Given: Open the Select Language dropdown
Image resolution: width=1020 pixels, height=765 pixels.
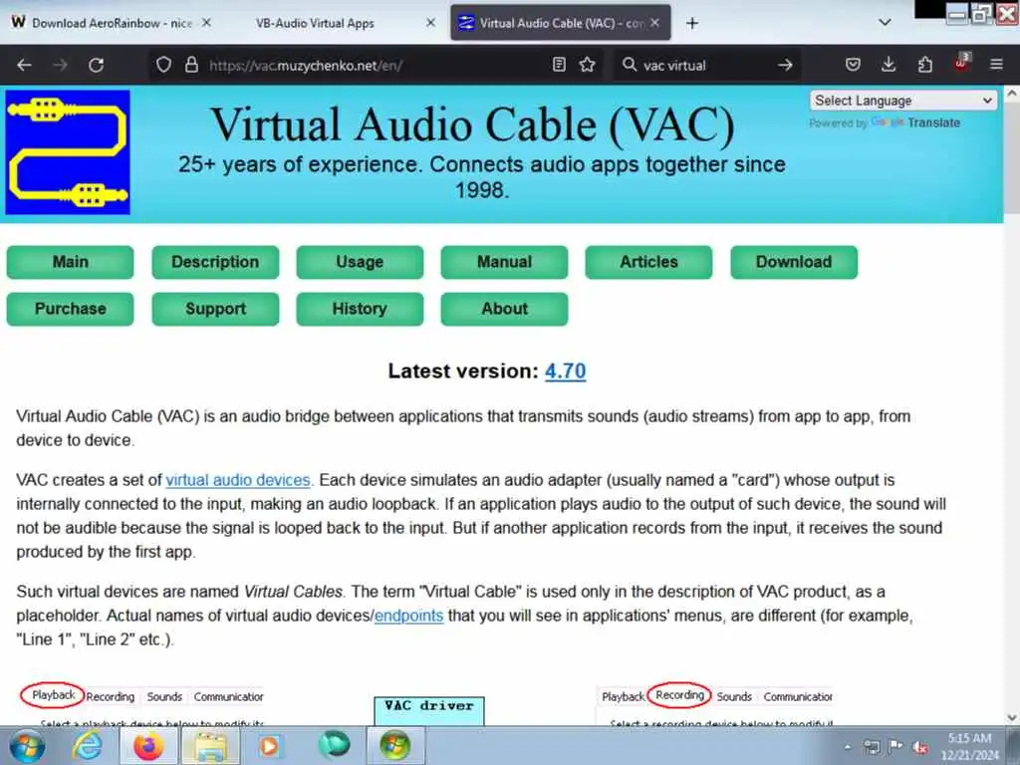Looking at the screenshot, I should pyautogui.click(x=902, y=101).
